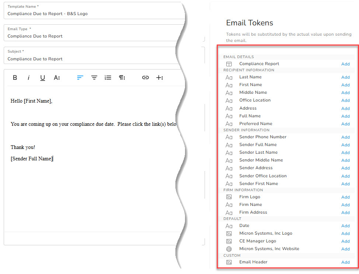Click the Compliance Report table icon
Image resolution: width=359 pixels, height=274 pixels.
[x=229, y=64]
